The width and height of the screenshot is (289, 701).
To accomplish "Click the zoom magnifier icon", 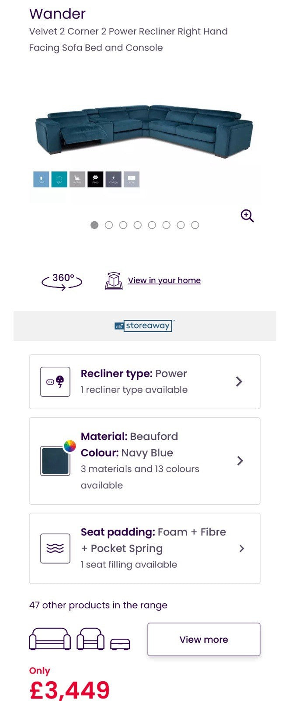I will tap(247, 216).
